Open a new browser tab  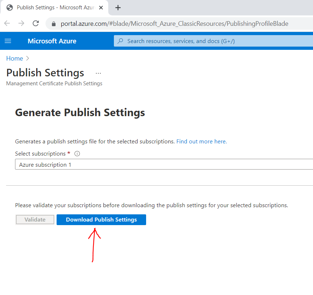coord(118,8)
